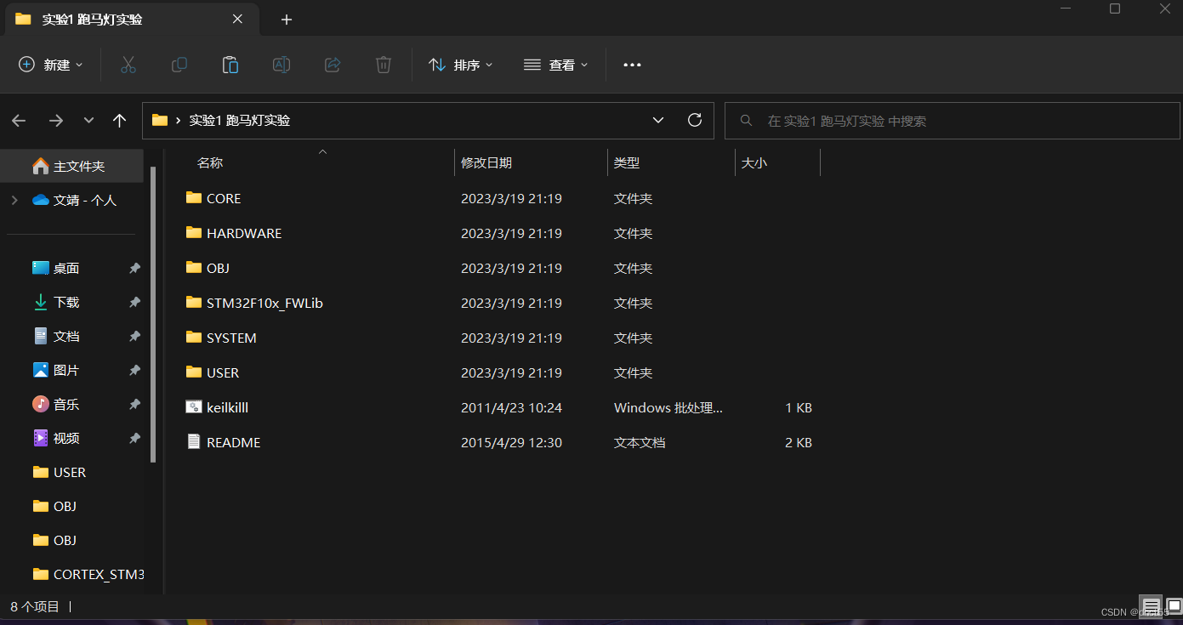Click the Paste icon
The width and height of the screenshot is (1183, 625).
(x=230, y=65)
